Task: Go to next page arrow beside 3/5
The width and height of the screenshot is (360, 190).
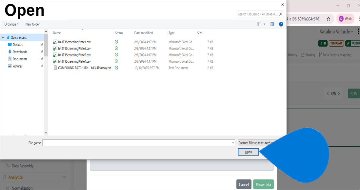Action: pos(339,94)
